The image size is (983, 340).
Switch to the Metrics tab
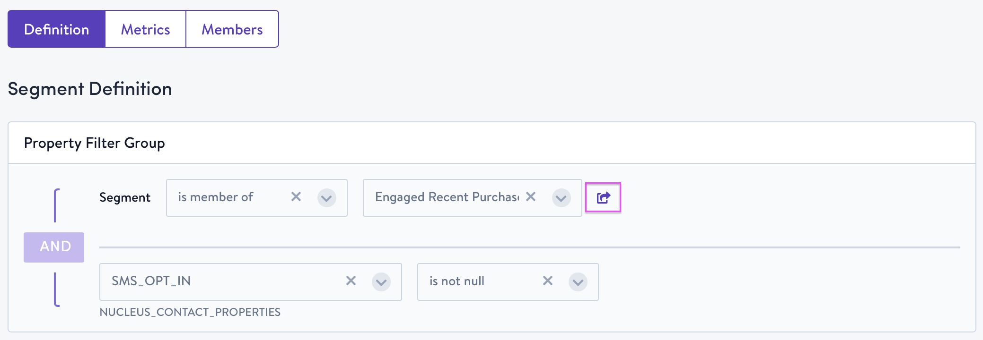point(145,29)
